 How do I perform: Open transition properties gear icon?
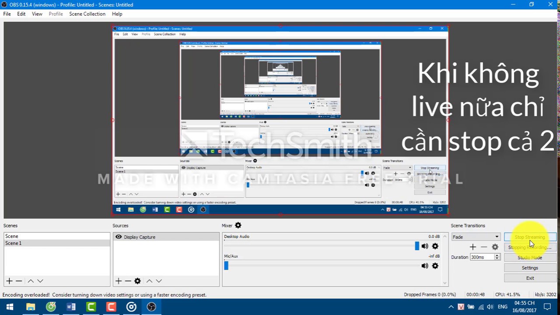[495, 247]
